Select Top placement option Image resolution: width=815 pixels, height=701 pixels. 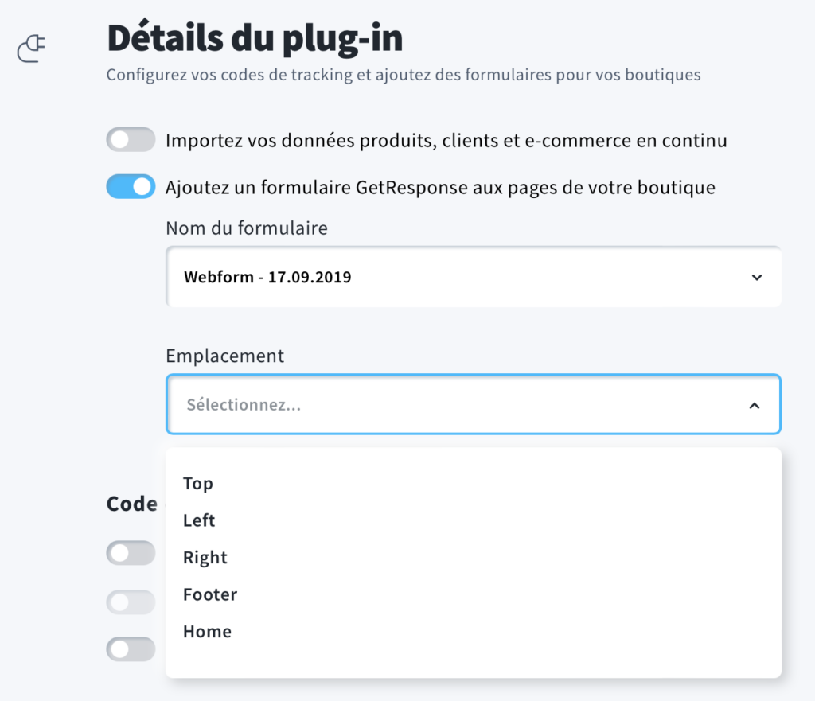click(197, 483)
